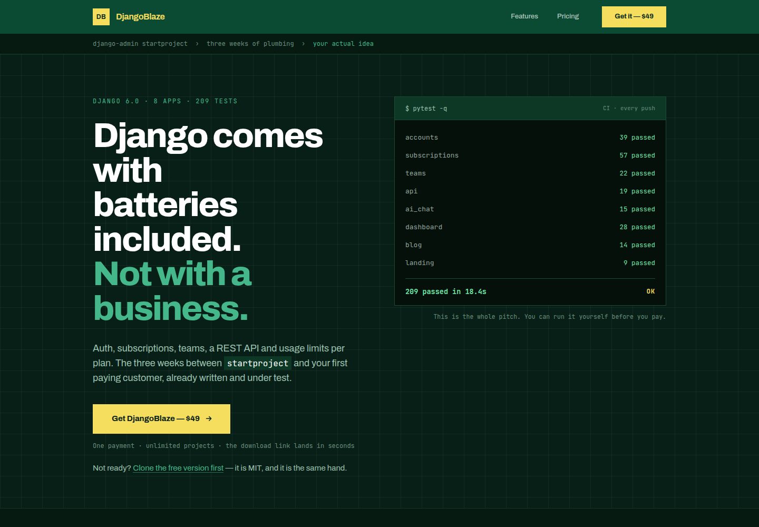Viewport: 759px width, 527px height.
Task: Select the api test row name
Action: tap(411, 191)
